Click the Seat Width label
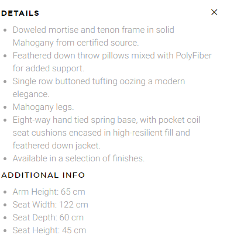Image resolution: width=244 pixels, height=235 pixels. tap(35, 205)
